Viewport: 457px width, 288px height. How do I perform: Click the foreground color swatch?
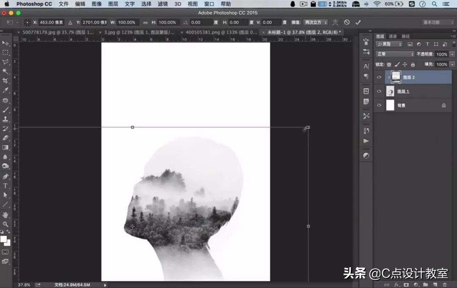(3, 239)
